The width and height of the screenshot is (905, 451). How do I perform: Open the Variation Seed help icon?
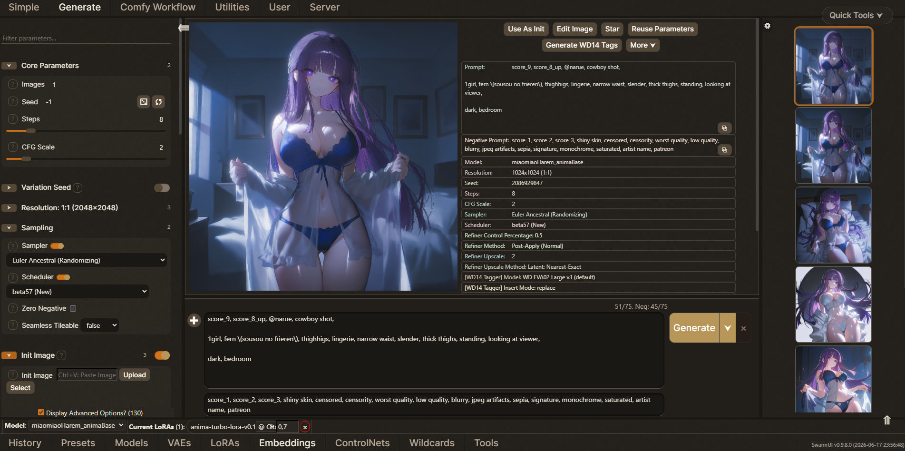[x=78, y=188]
